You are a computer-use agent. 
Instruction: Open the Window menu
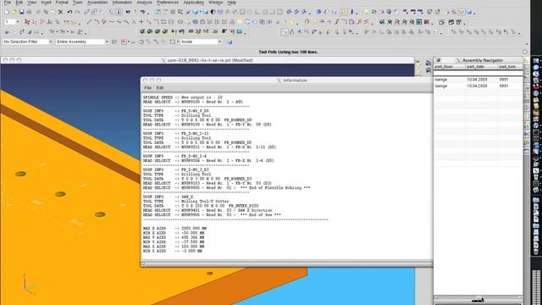[x=216, y=3]
